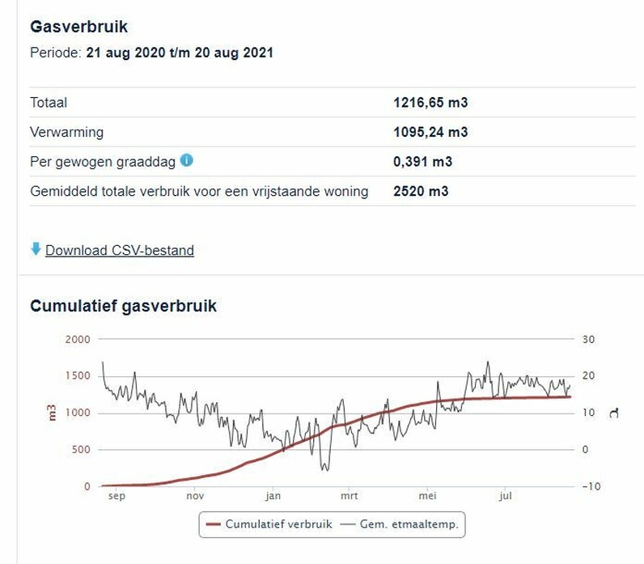The image size is (644, 564).
Task: Click the Gasverbruik heading
Action: point(78,27)
